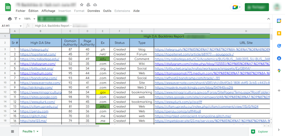Open the my.talladega.edu link
Viewport: 285px width, 136px height.
click(40, 59)
